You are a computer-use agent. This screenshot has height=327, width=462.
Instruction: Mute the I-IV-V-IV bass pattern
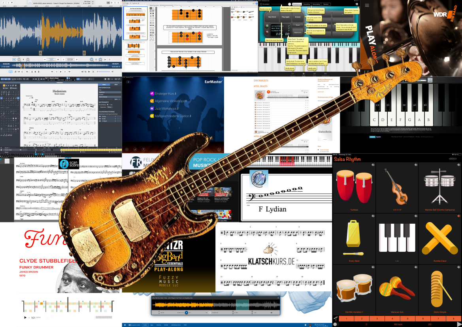[x=416, y=165]
